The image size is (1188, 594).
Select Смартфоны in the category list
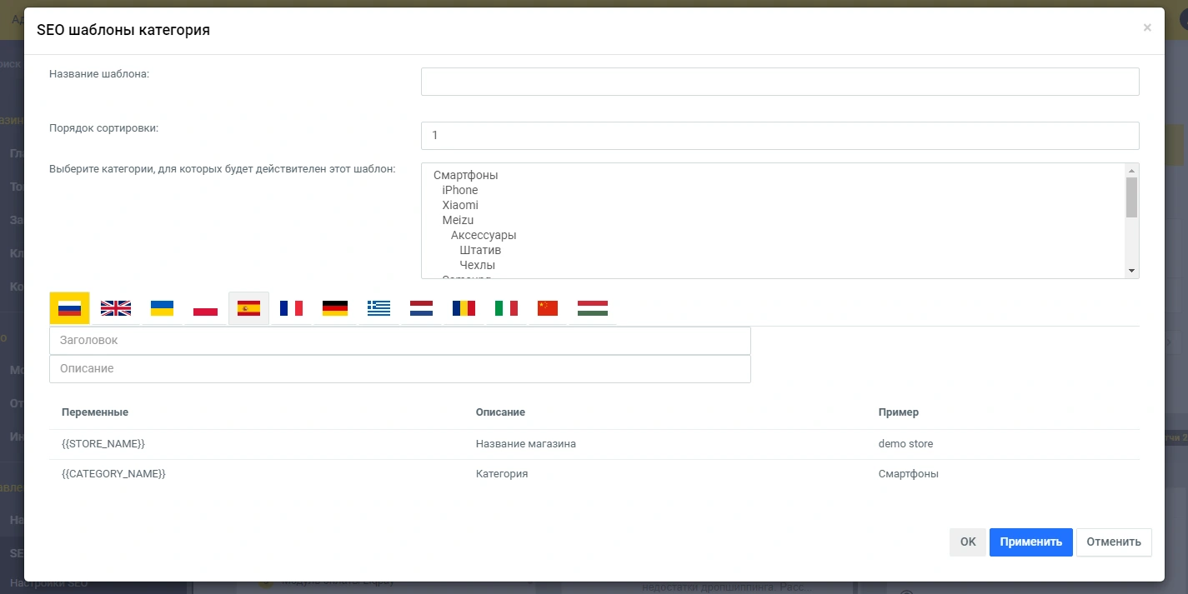click(x=466, y=175)
